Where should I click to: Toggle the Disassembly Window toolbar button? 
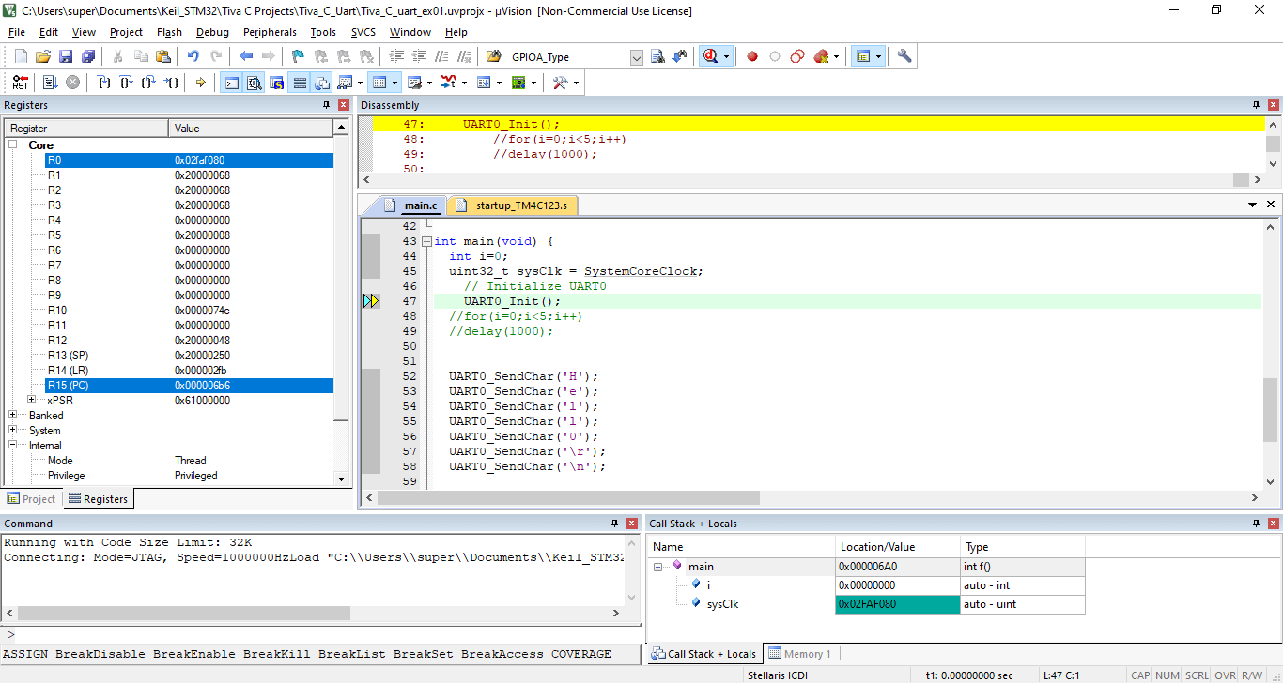pyautogui.click(x=255, y=83)
